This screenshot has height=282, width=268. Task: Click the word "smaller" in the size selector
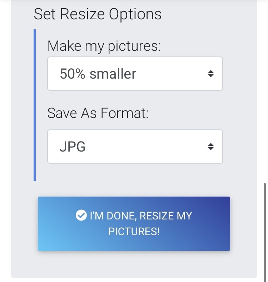tap(113, 74)
